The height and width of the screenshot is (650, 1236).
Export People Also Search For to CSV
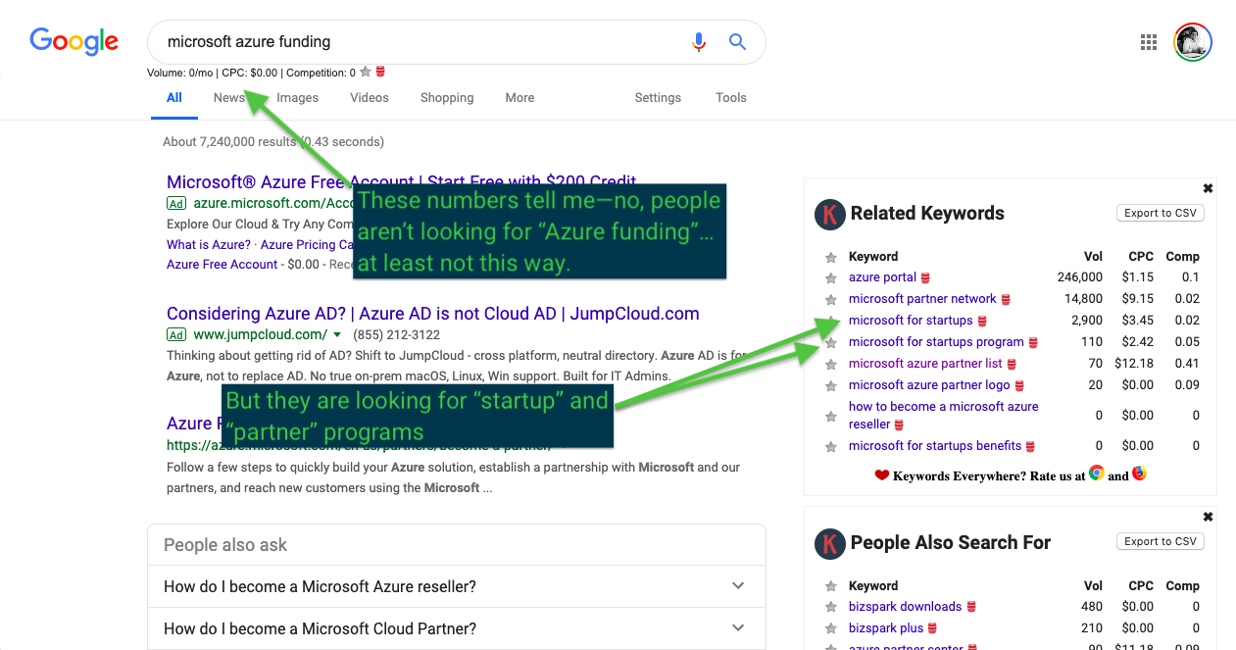(1161, 541)
